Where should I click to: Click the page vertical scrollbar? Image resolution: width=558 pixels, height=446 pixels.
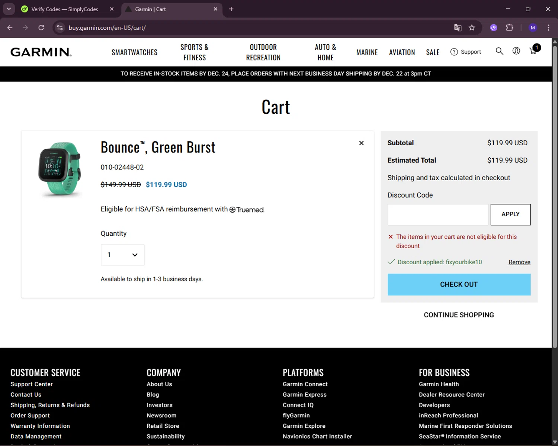coord(555,197)
